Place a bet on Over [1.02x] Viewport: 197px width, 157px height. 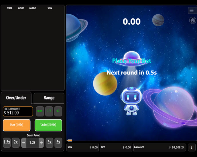(17, 125)
